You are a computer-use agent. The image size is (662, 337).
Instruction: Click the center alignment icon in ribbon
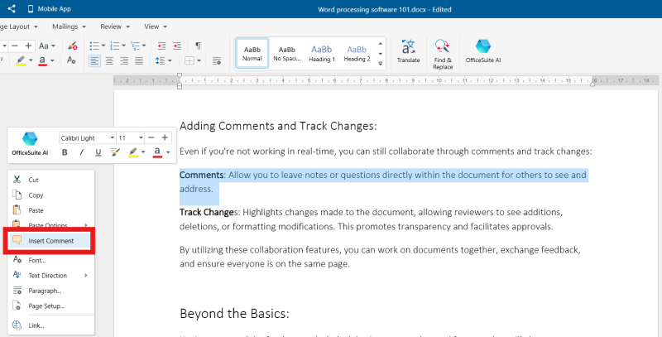point(109,60)
